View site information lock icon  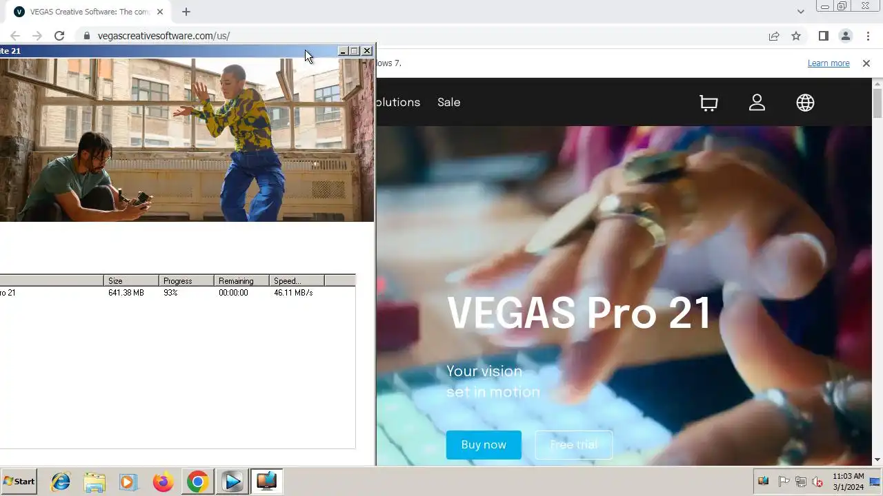click(86, 36)
